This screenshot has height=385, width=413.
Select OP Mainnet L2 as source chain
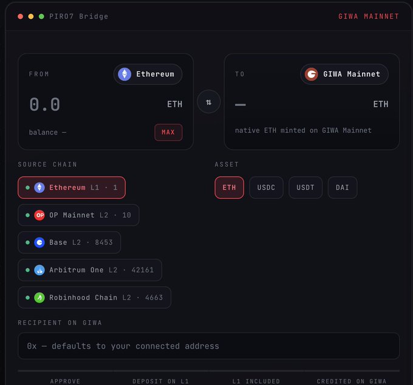click(x=78, y=215)
